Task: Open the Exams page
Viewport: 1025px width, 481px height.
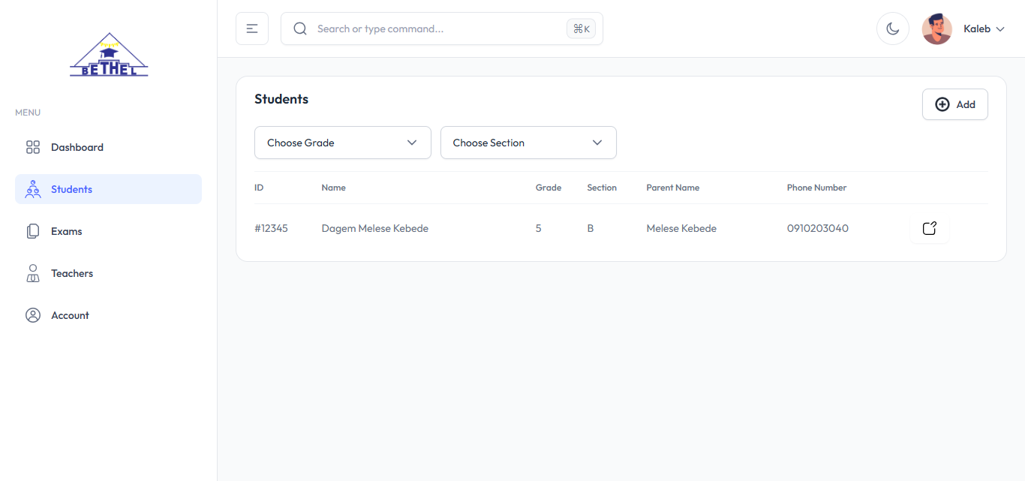Action: 67,231
